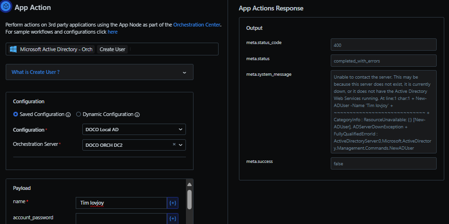Viewport: 449px width, 224px height.
Task: Click the App Action cube icon
Action: click(x=6, y=7)
